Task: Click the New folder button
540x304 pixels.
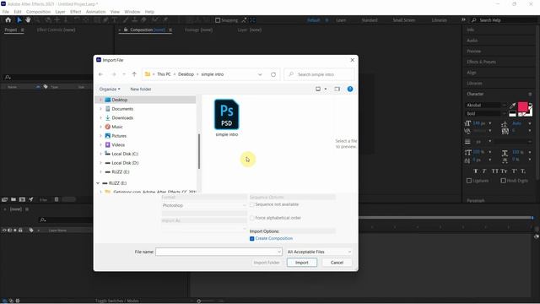Action: (141, 89)
